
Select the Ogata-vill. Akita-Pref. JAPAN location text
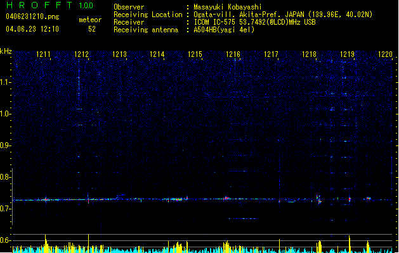(283, 15)
